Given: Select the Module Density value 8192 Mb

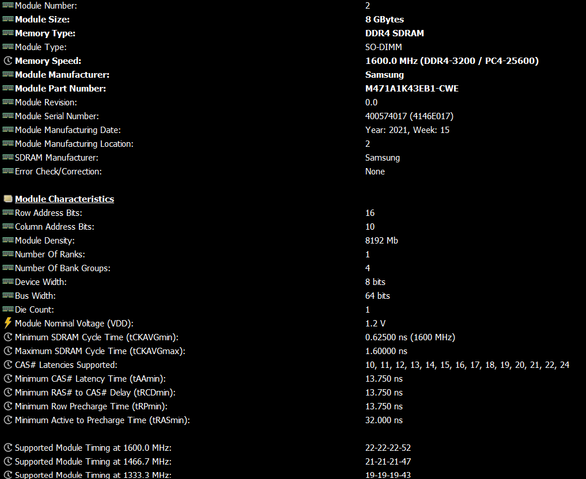Looking at the screenshot, I should tap(381, 241).
